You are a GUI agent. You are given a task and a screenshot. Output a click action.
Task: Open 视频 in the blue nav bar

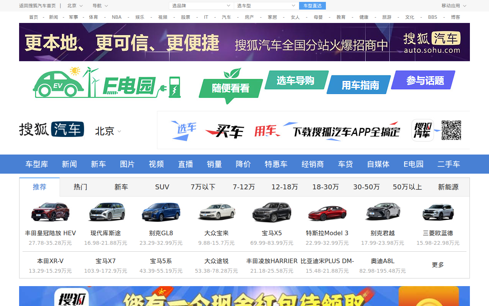coord(156,164)
